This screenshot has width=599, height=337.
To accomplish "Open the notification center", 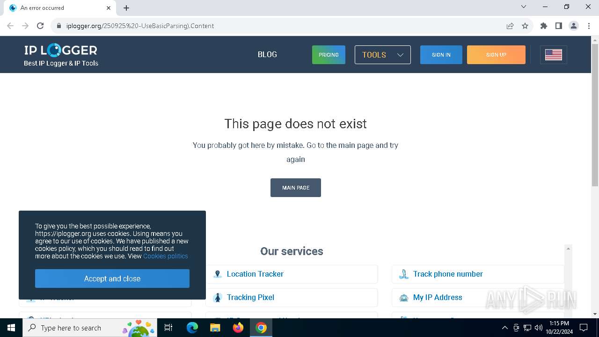I will point(584,328).
